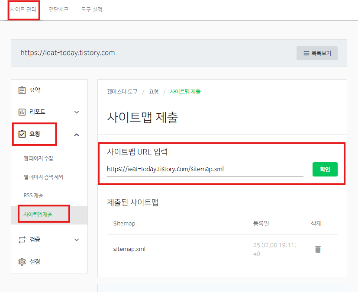Open 요약 in the sidebar
This screenshot has height=292, width=358.
click(49, 90)
